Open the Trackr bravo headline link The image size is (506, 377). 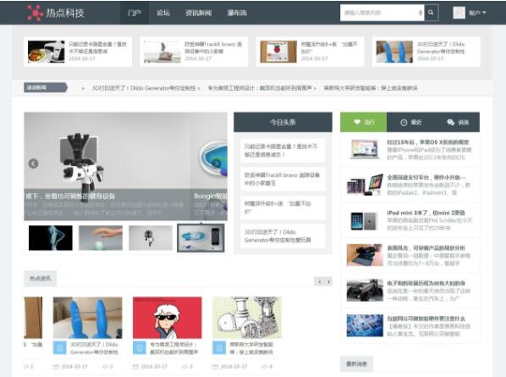tap(282, 179)
